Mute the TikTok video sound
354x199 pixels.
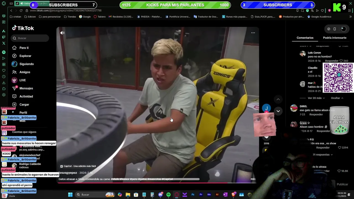click(63, 33)
